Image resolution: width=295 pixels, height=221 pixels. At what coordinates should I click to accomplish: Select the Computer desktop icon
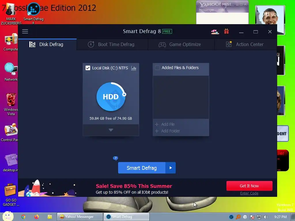(x=11, y=42)
